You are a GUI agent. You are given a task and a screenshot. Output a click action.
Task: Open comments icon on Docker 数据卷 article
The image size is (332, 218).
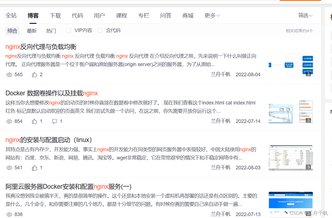(54, 121)
